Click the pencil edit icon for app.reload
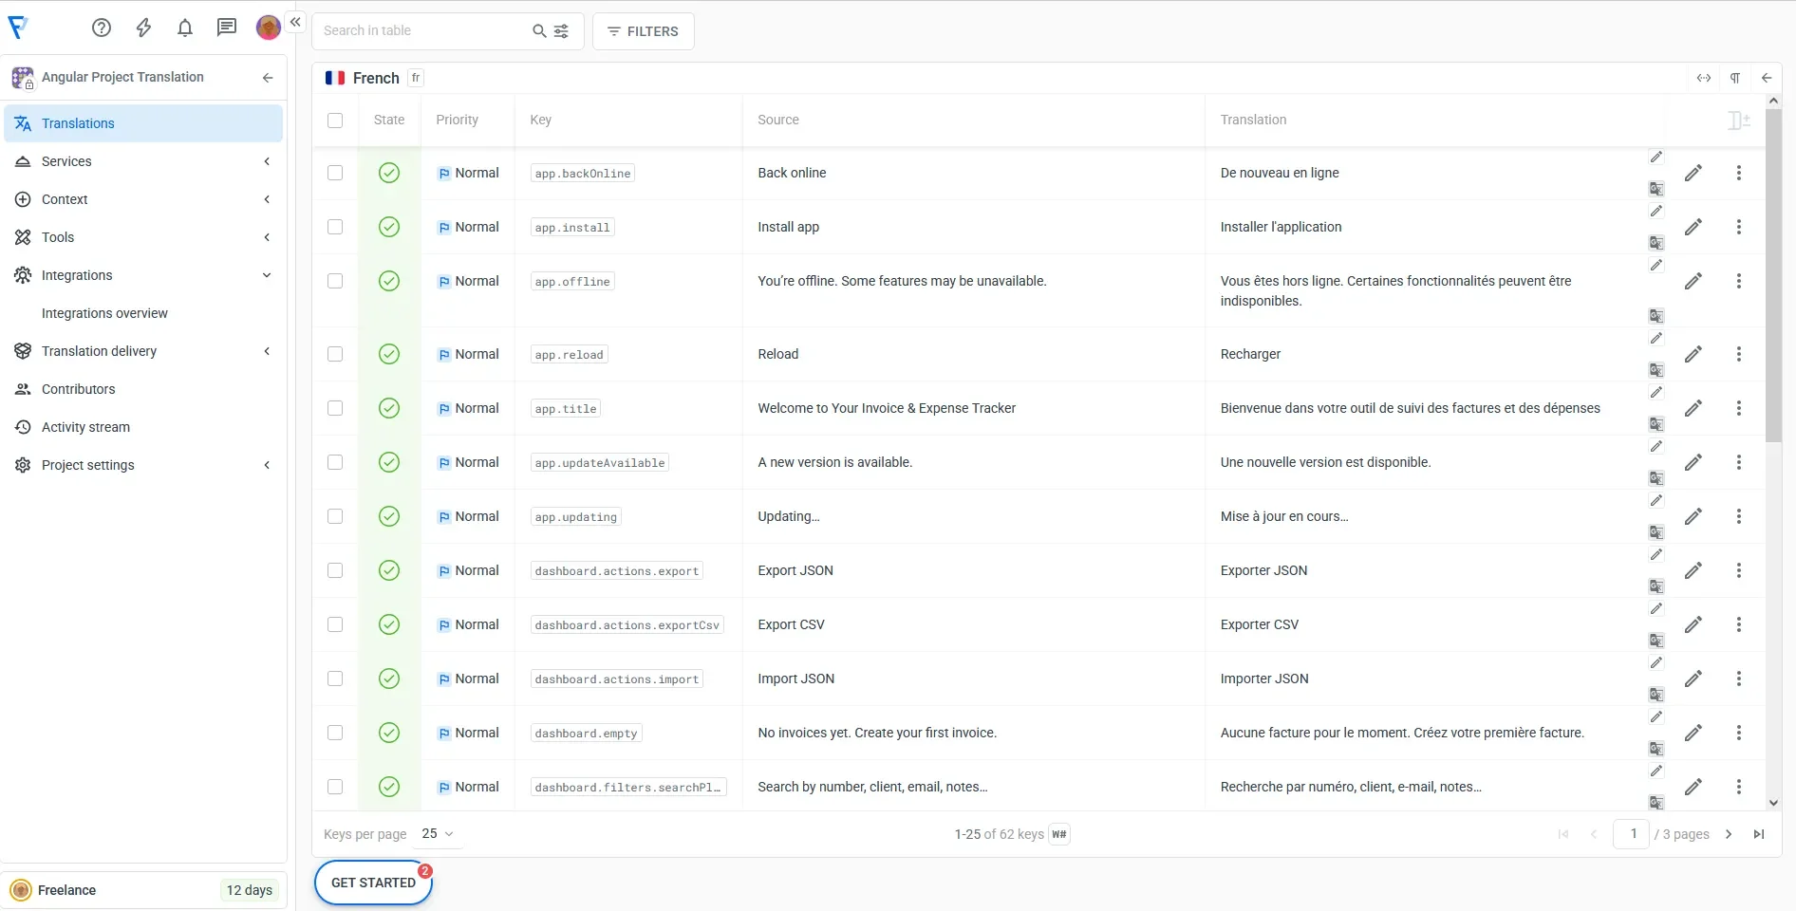The width and height of the screenshot is (1796, 911). (x=1693, y=354)
